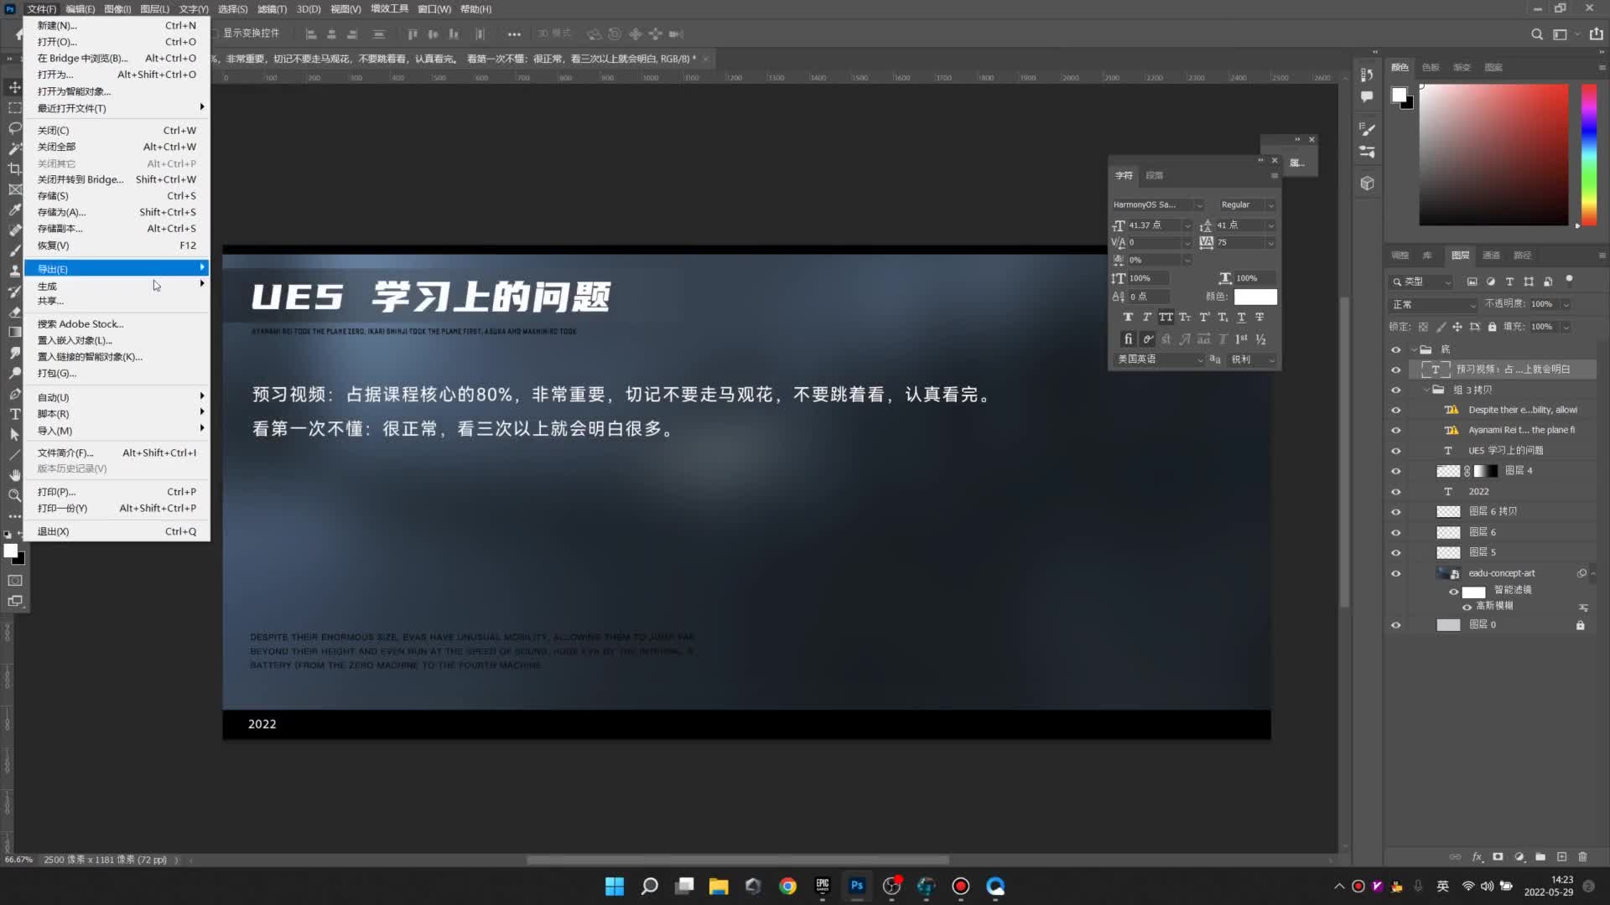This screenshot has width=1610, height=905.
Task: Choose 打印(P)... from File menu
Action: (x=117, y=492)
